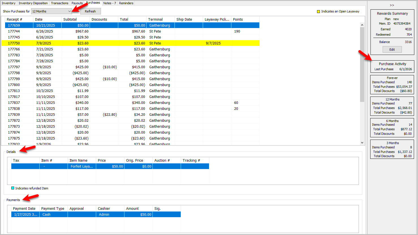Select receipt 177659 row
418x235 pixels.
[132, 25]
